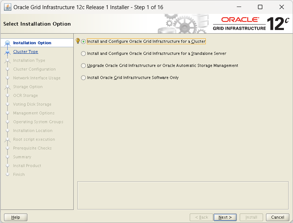Click the Cluster Type step marker icon
The width and height of the screenshot is (293, 223).
tap(7, 52)
